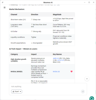The height and width of the screenshot is (100, 96).
Task: Focus the Ask anything input field
Action: tap(48, 86)
